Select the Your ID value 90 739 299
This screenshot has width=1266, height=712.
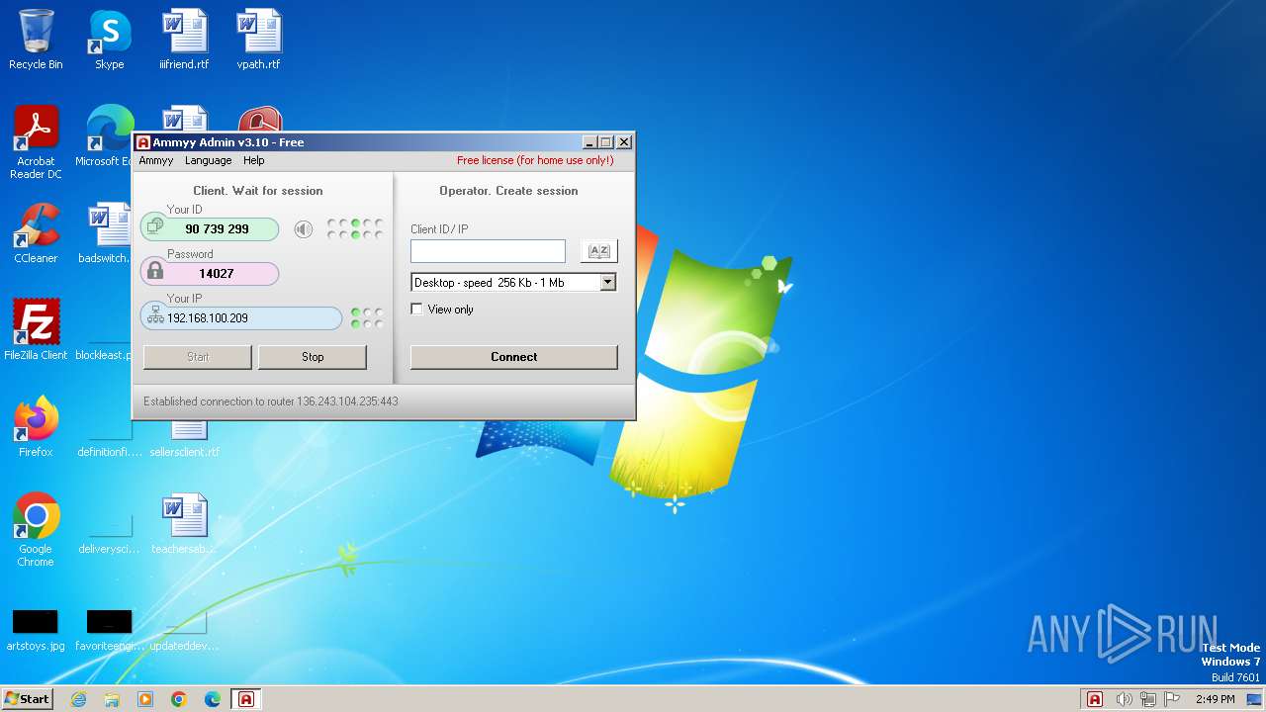217,229
